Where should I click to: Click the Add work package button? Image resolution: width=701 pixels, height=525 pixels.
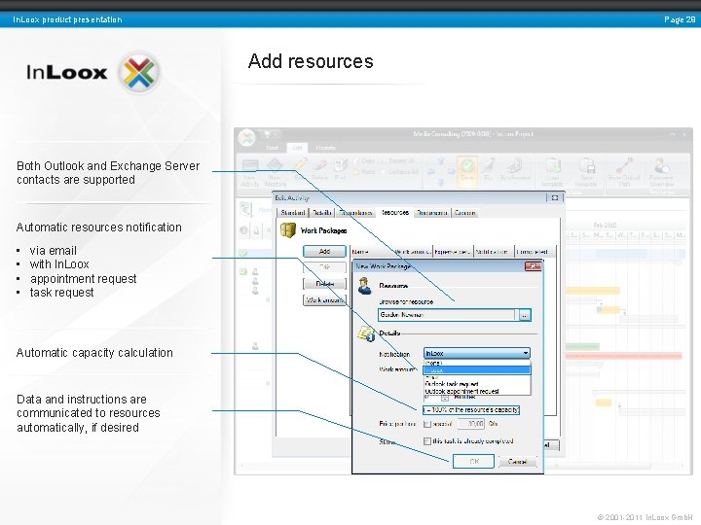click(324, 252)
